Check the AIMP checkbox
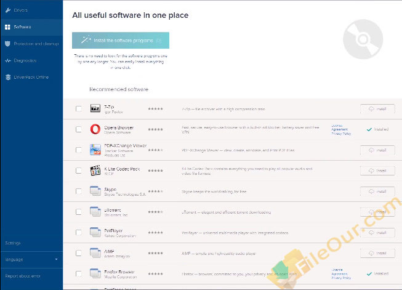 click(x=79, y=253)
